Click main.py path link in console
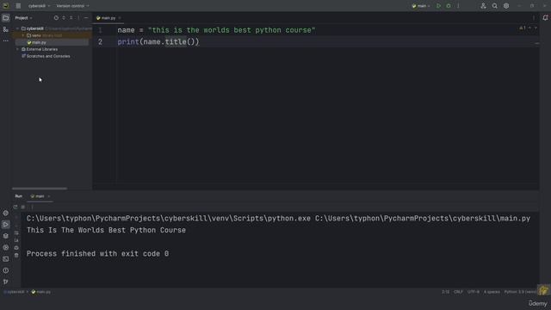Viewport: 551px width, 310px height. pos(423,219)
